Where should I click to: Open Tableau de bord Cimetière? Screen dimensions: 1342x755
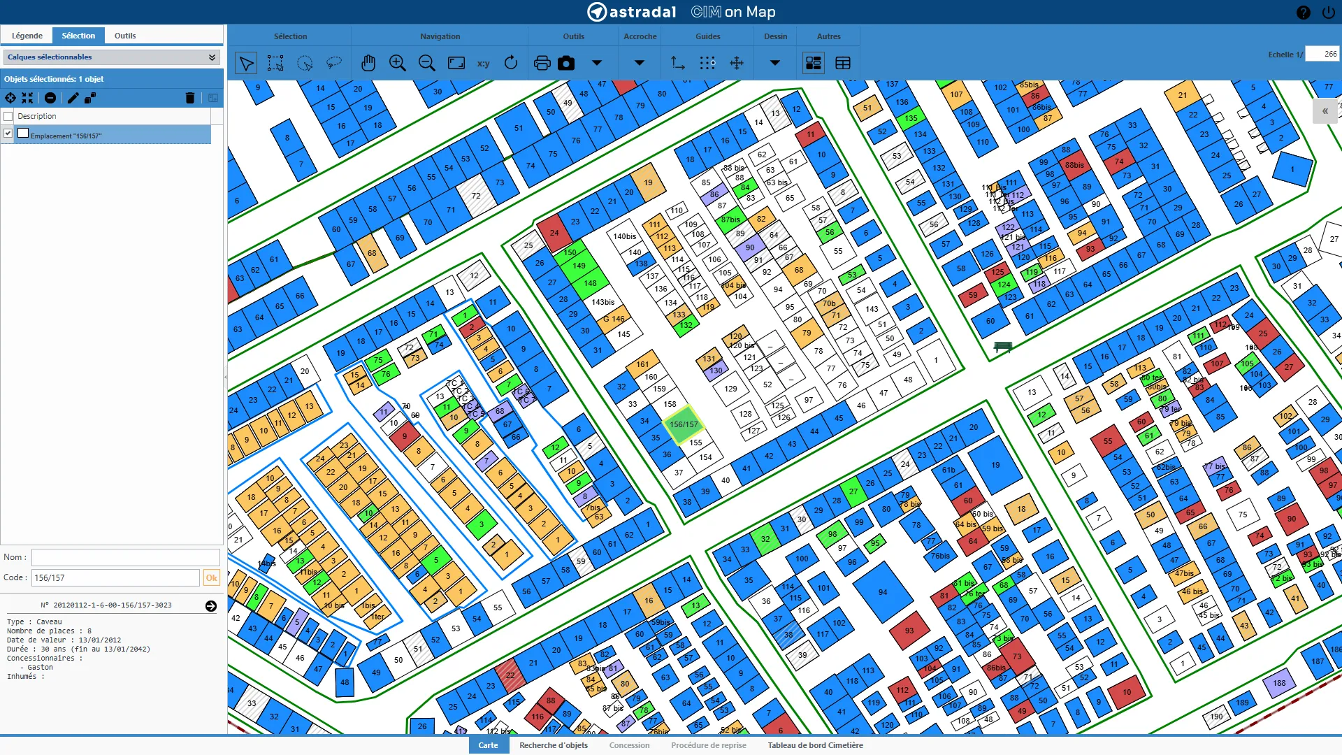click(815, 745)
